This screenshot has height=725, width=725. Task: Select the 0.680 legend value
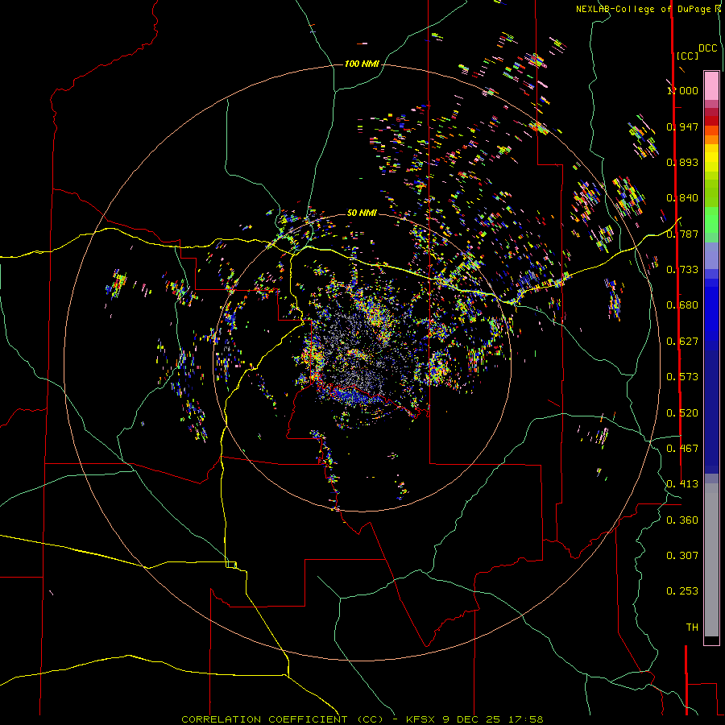682,305
